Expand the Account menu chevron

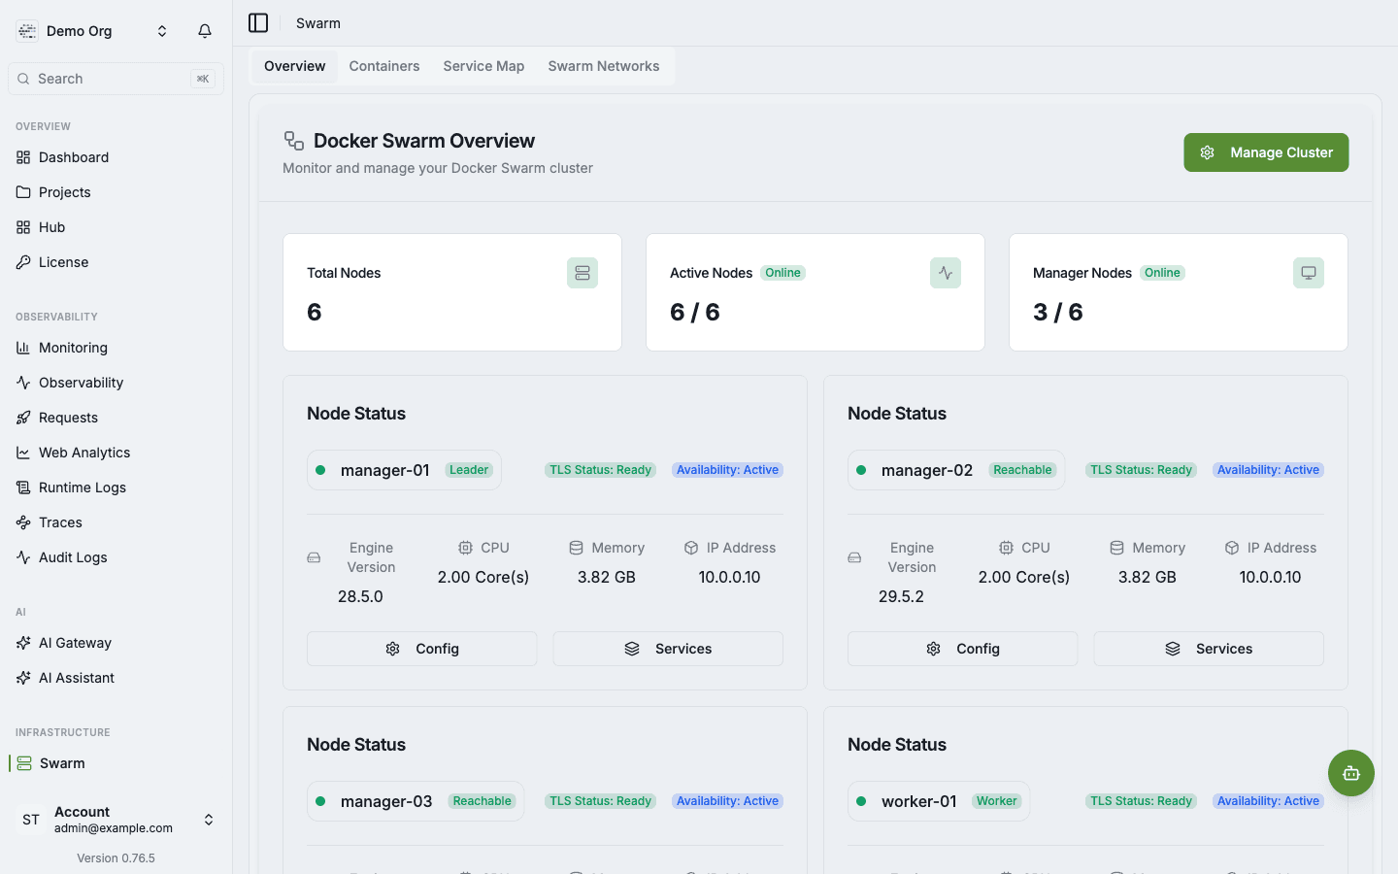click(x=209, y=820)
